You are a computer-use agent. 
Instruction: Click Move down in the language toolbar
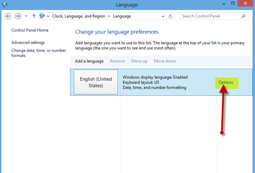tap(165, 61)
